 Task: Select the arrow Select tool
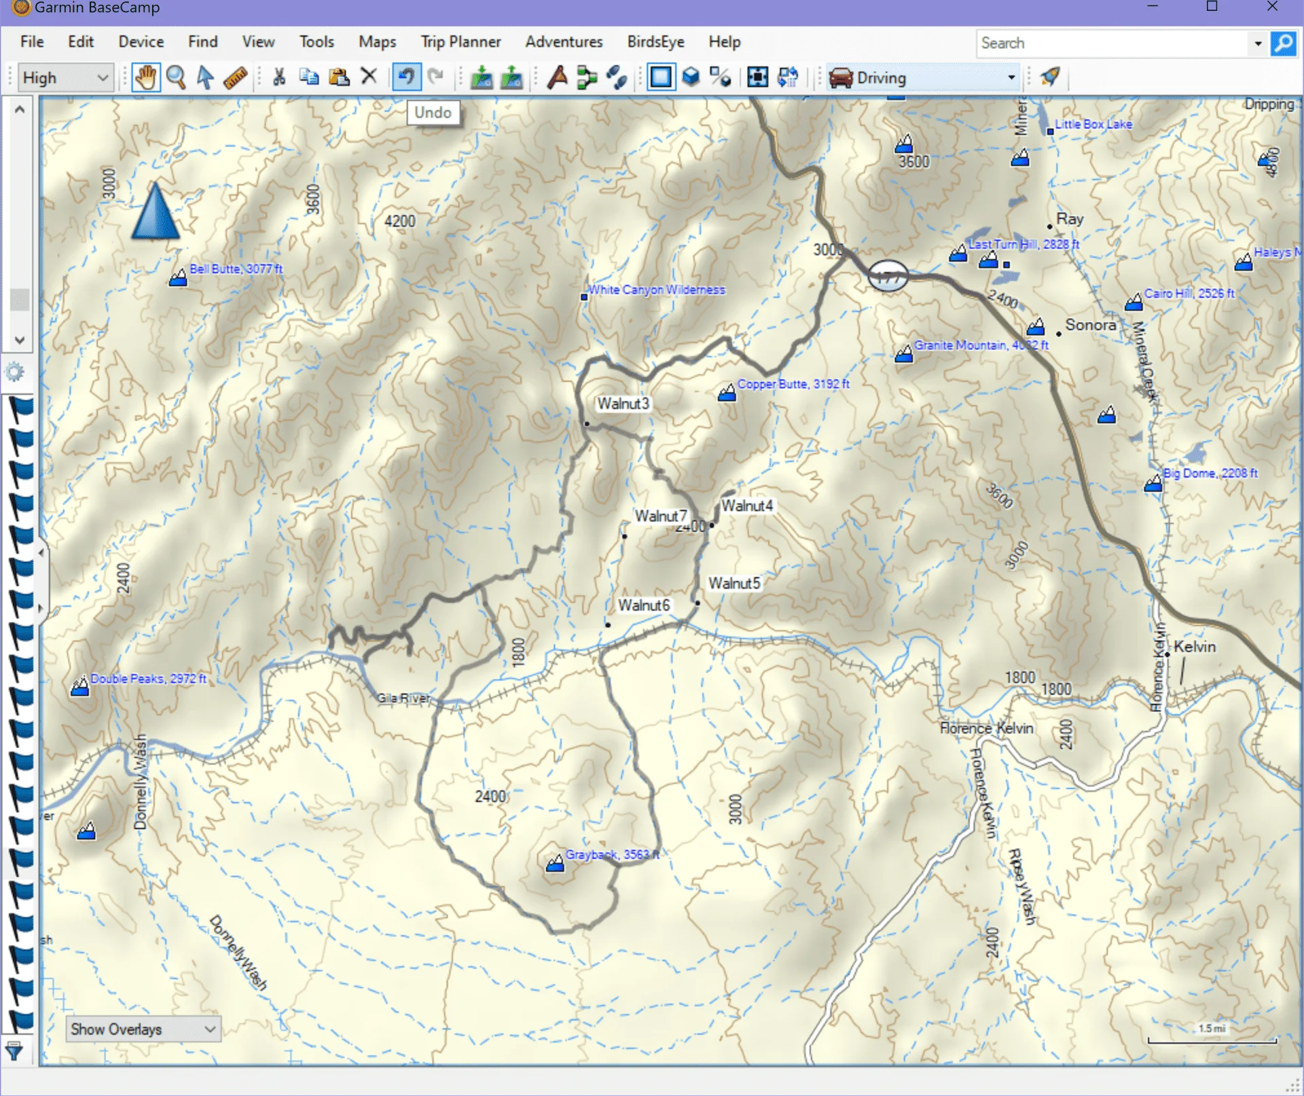pos(205,77)
